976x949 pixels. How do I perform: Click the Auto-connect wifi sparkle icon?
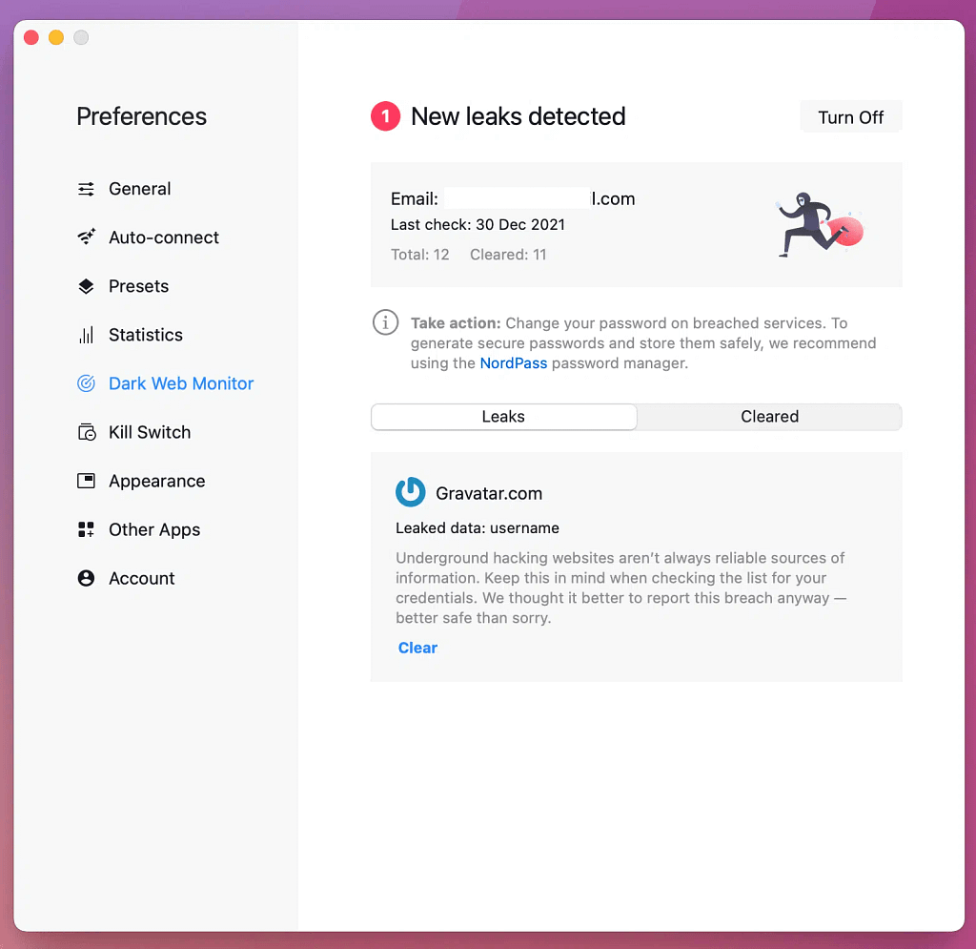86,237
